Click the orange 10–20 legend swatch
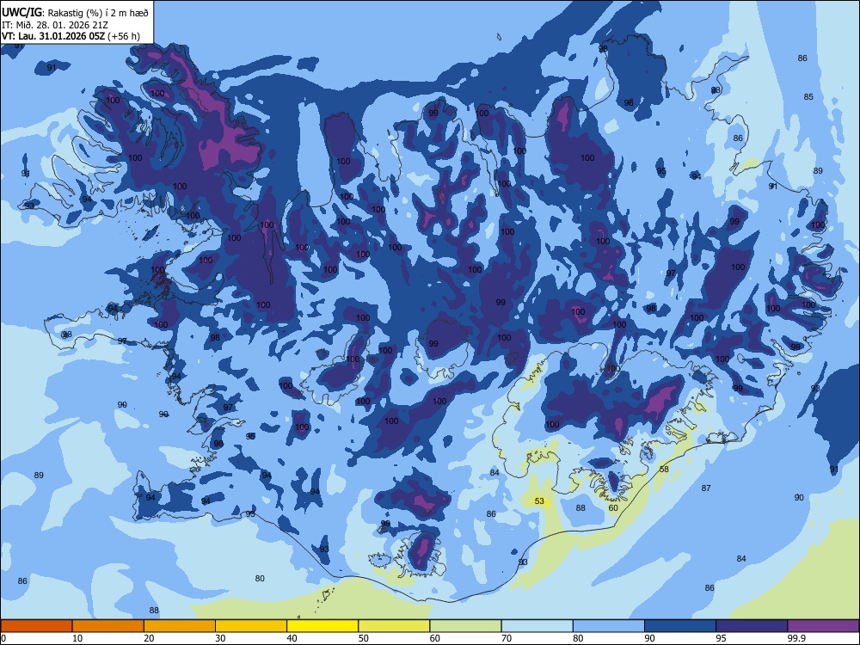This screenshot has height=645, width=860. point(108,626)
